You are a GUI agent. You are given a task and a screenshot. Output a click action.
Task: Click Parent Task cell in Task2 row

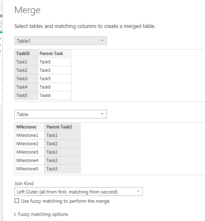coord(54,70)
